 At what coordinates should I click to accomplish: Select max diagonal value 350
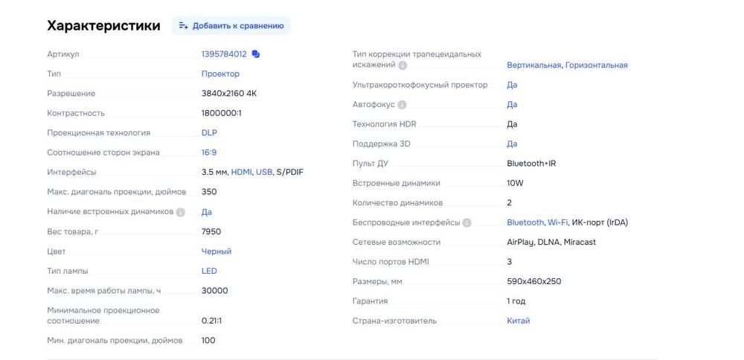point(209,192)
